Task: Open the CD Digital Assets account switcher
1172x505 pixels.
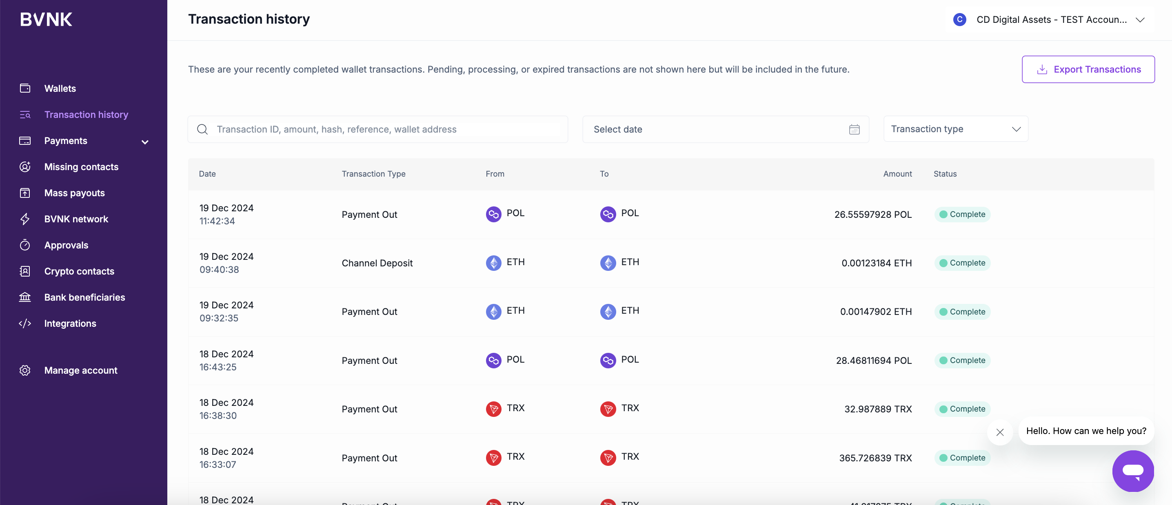Action: (x=1049, y=20)
